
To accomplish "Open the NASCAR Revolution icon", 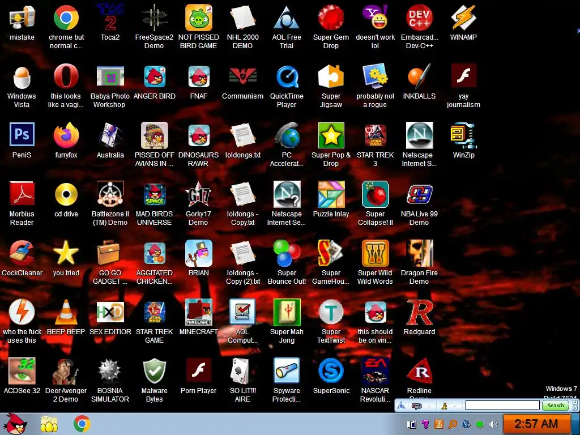I will [x=375, y=370].
